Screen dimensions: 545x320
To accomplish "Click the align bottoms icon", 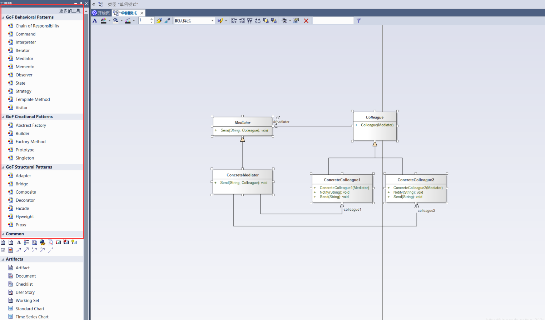I will tap(258, 21).
